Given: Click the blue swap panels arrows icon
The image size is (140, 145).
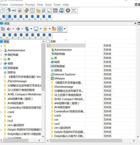Looking at the screenshot, I should (27, 29).
